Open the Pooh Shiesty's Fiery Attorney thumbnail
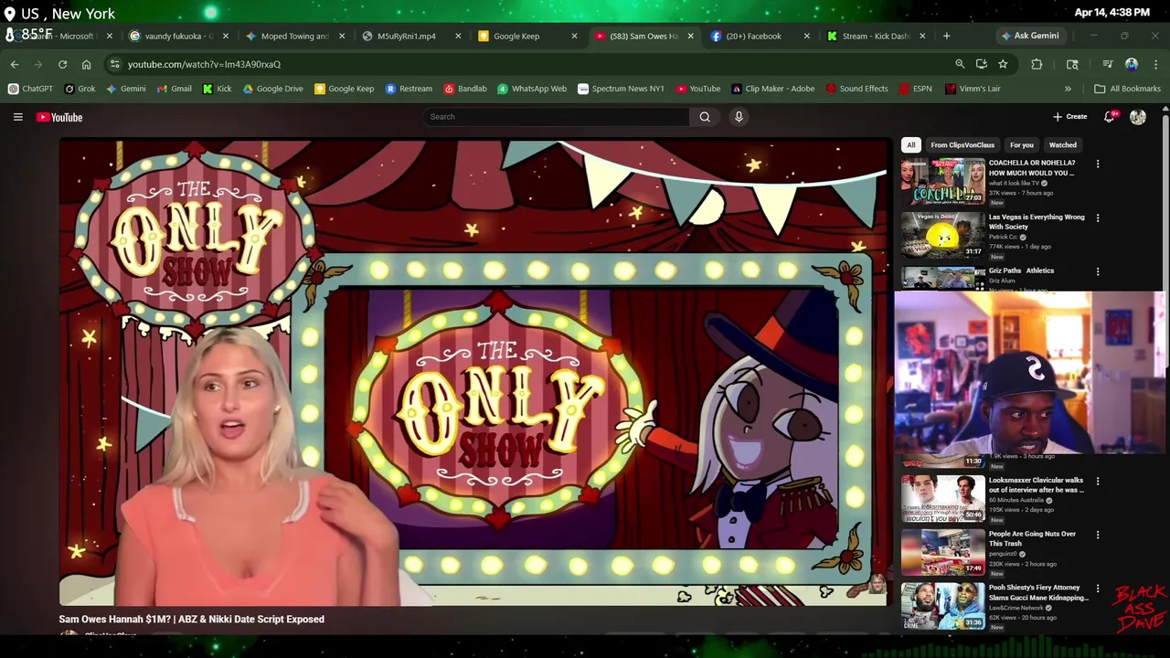Image resolution: width=1170 pixels, height=658 pixels. coord(942,606)
